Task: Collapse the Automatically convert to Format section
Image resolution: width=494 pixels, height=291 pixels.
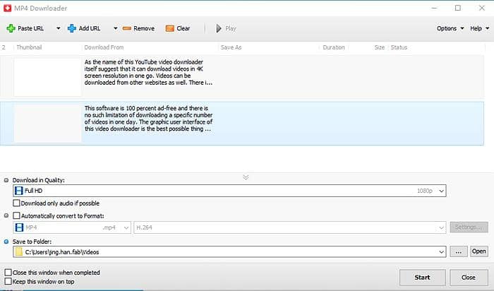Action: click(6, 215)
